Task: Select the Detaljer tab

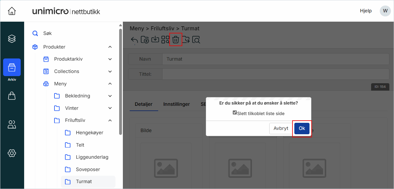Action: tap(144, 104)
